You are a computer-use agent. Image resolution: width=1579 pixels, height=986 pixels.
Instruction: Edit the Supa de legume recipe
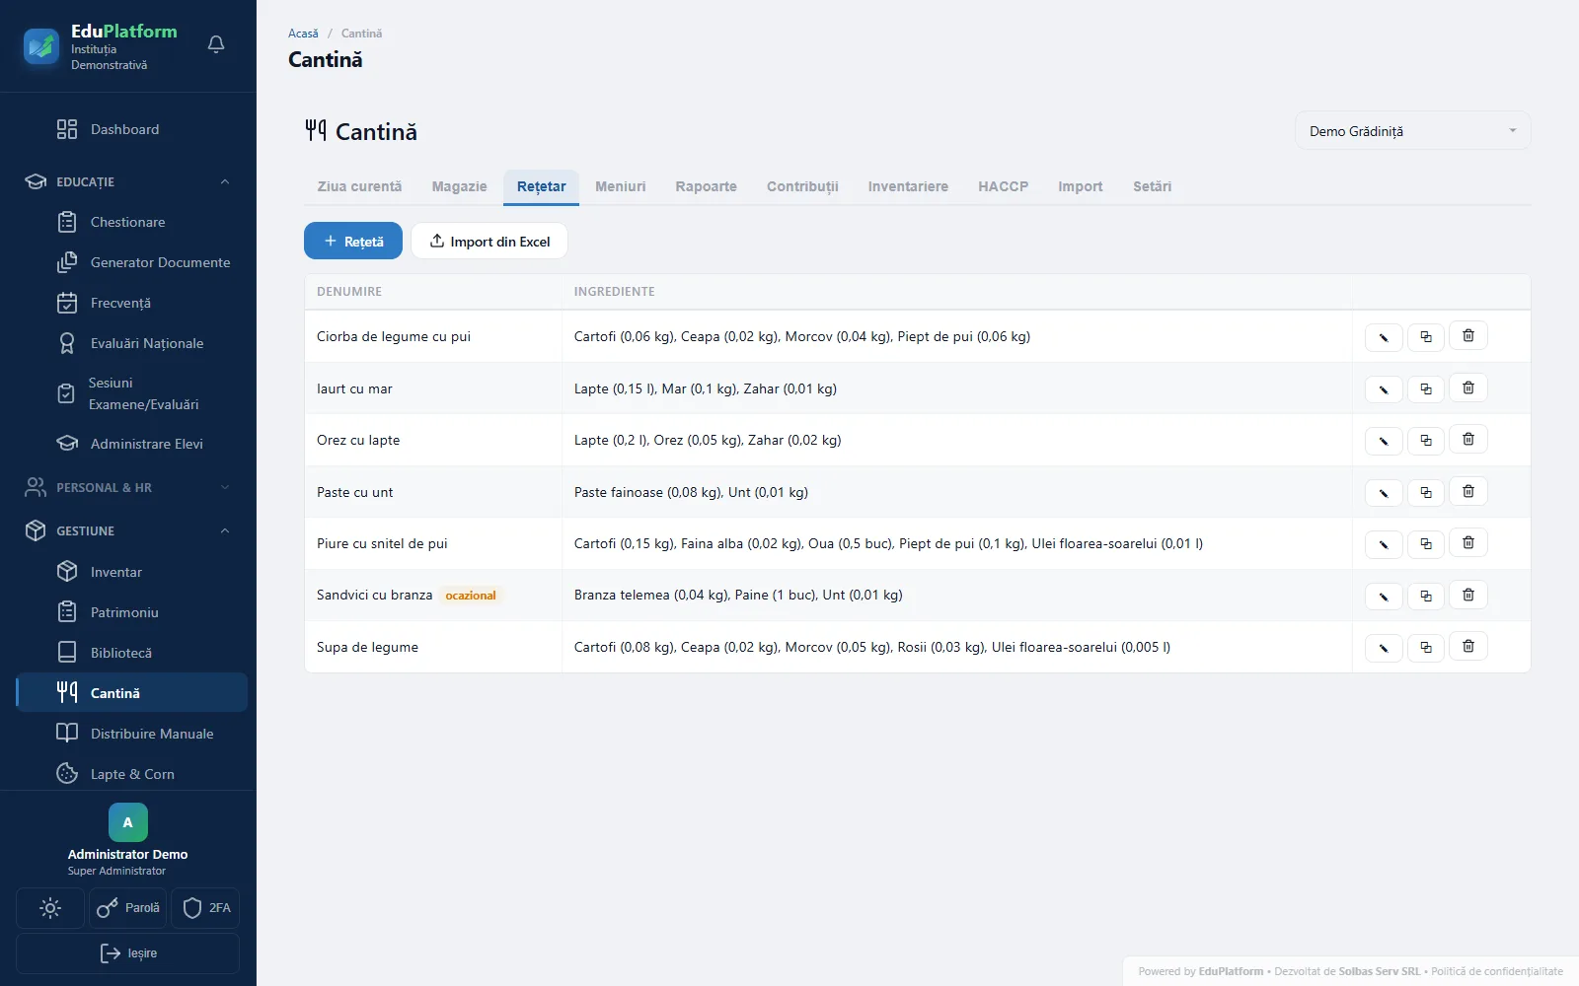tap(1384, 648)
